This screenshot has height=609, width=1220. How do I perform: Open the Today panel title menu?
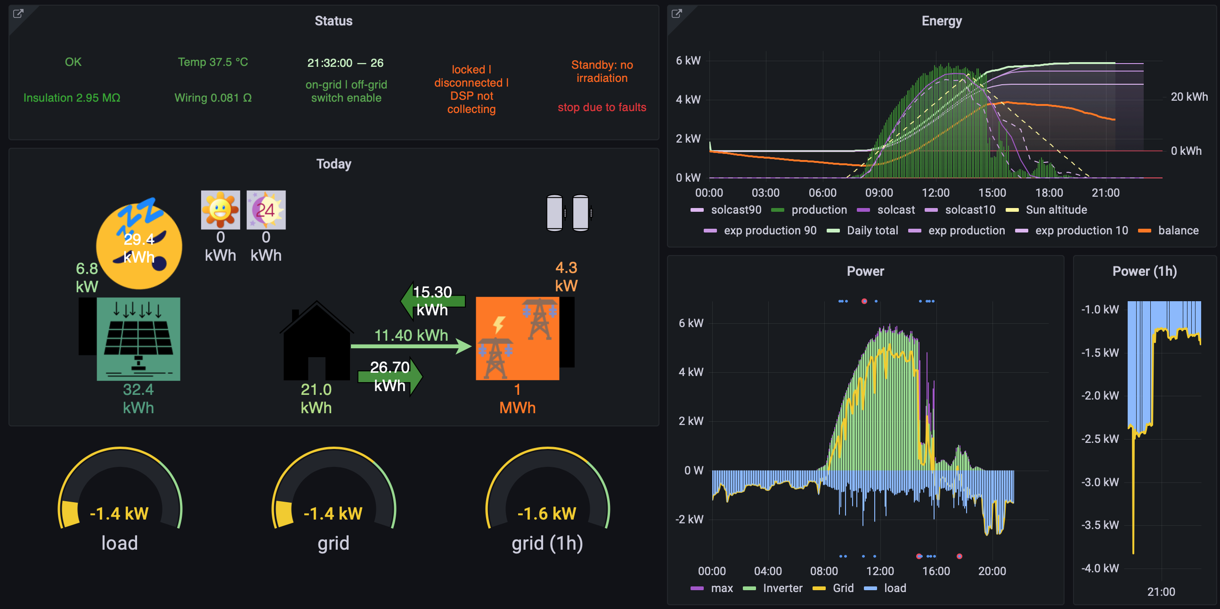(333, 164)
